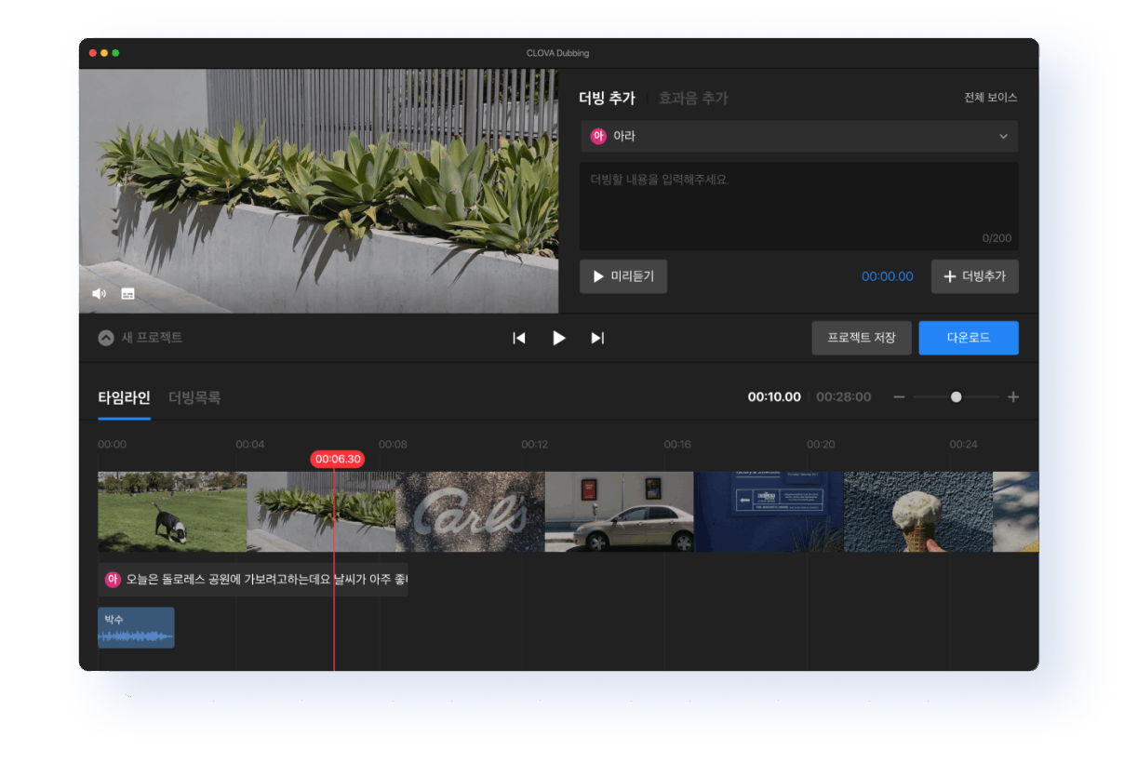Switch to the 더빙목록 tab

pos(194,397)
